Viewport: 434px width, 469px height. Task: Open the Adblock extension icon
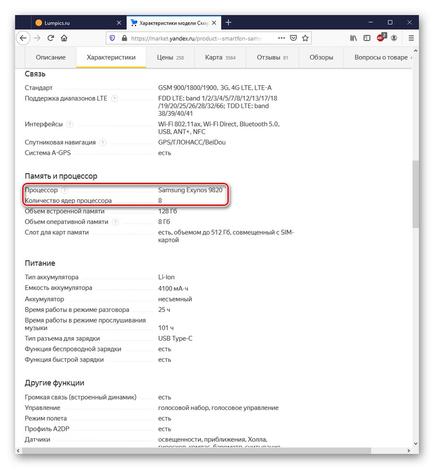[382, 37]
